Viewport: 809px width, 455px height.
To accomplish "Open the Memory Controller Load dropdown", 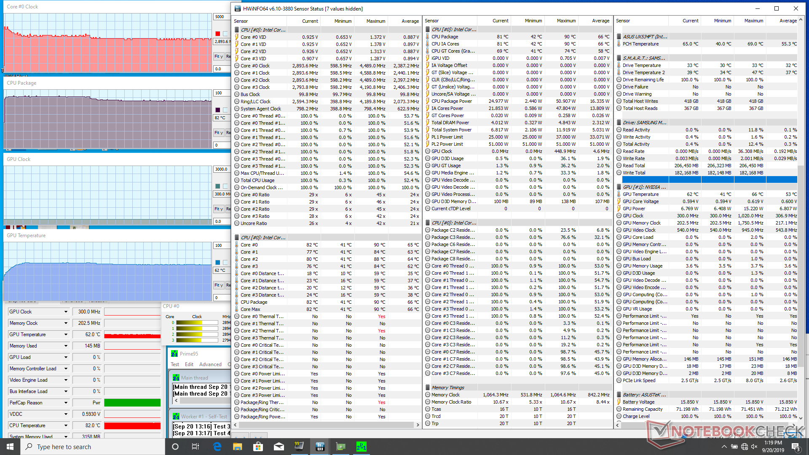I will 66,369.
